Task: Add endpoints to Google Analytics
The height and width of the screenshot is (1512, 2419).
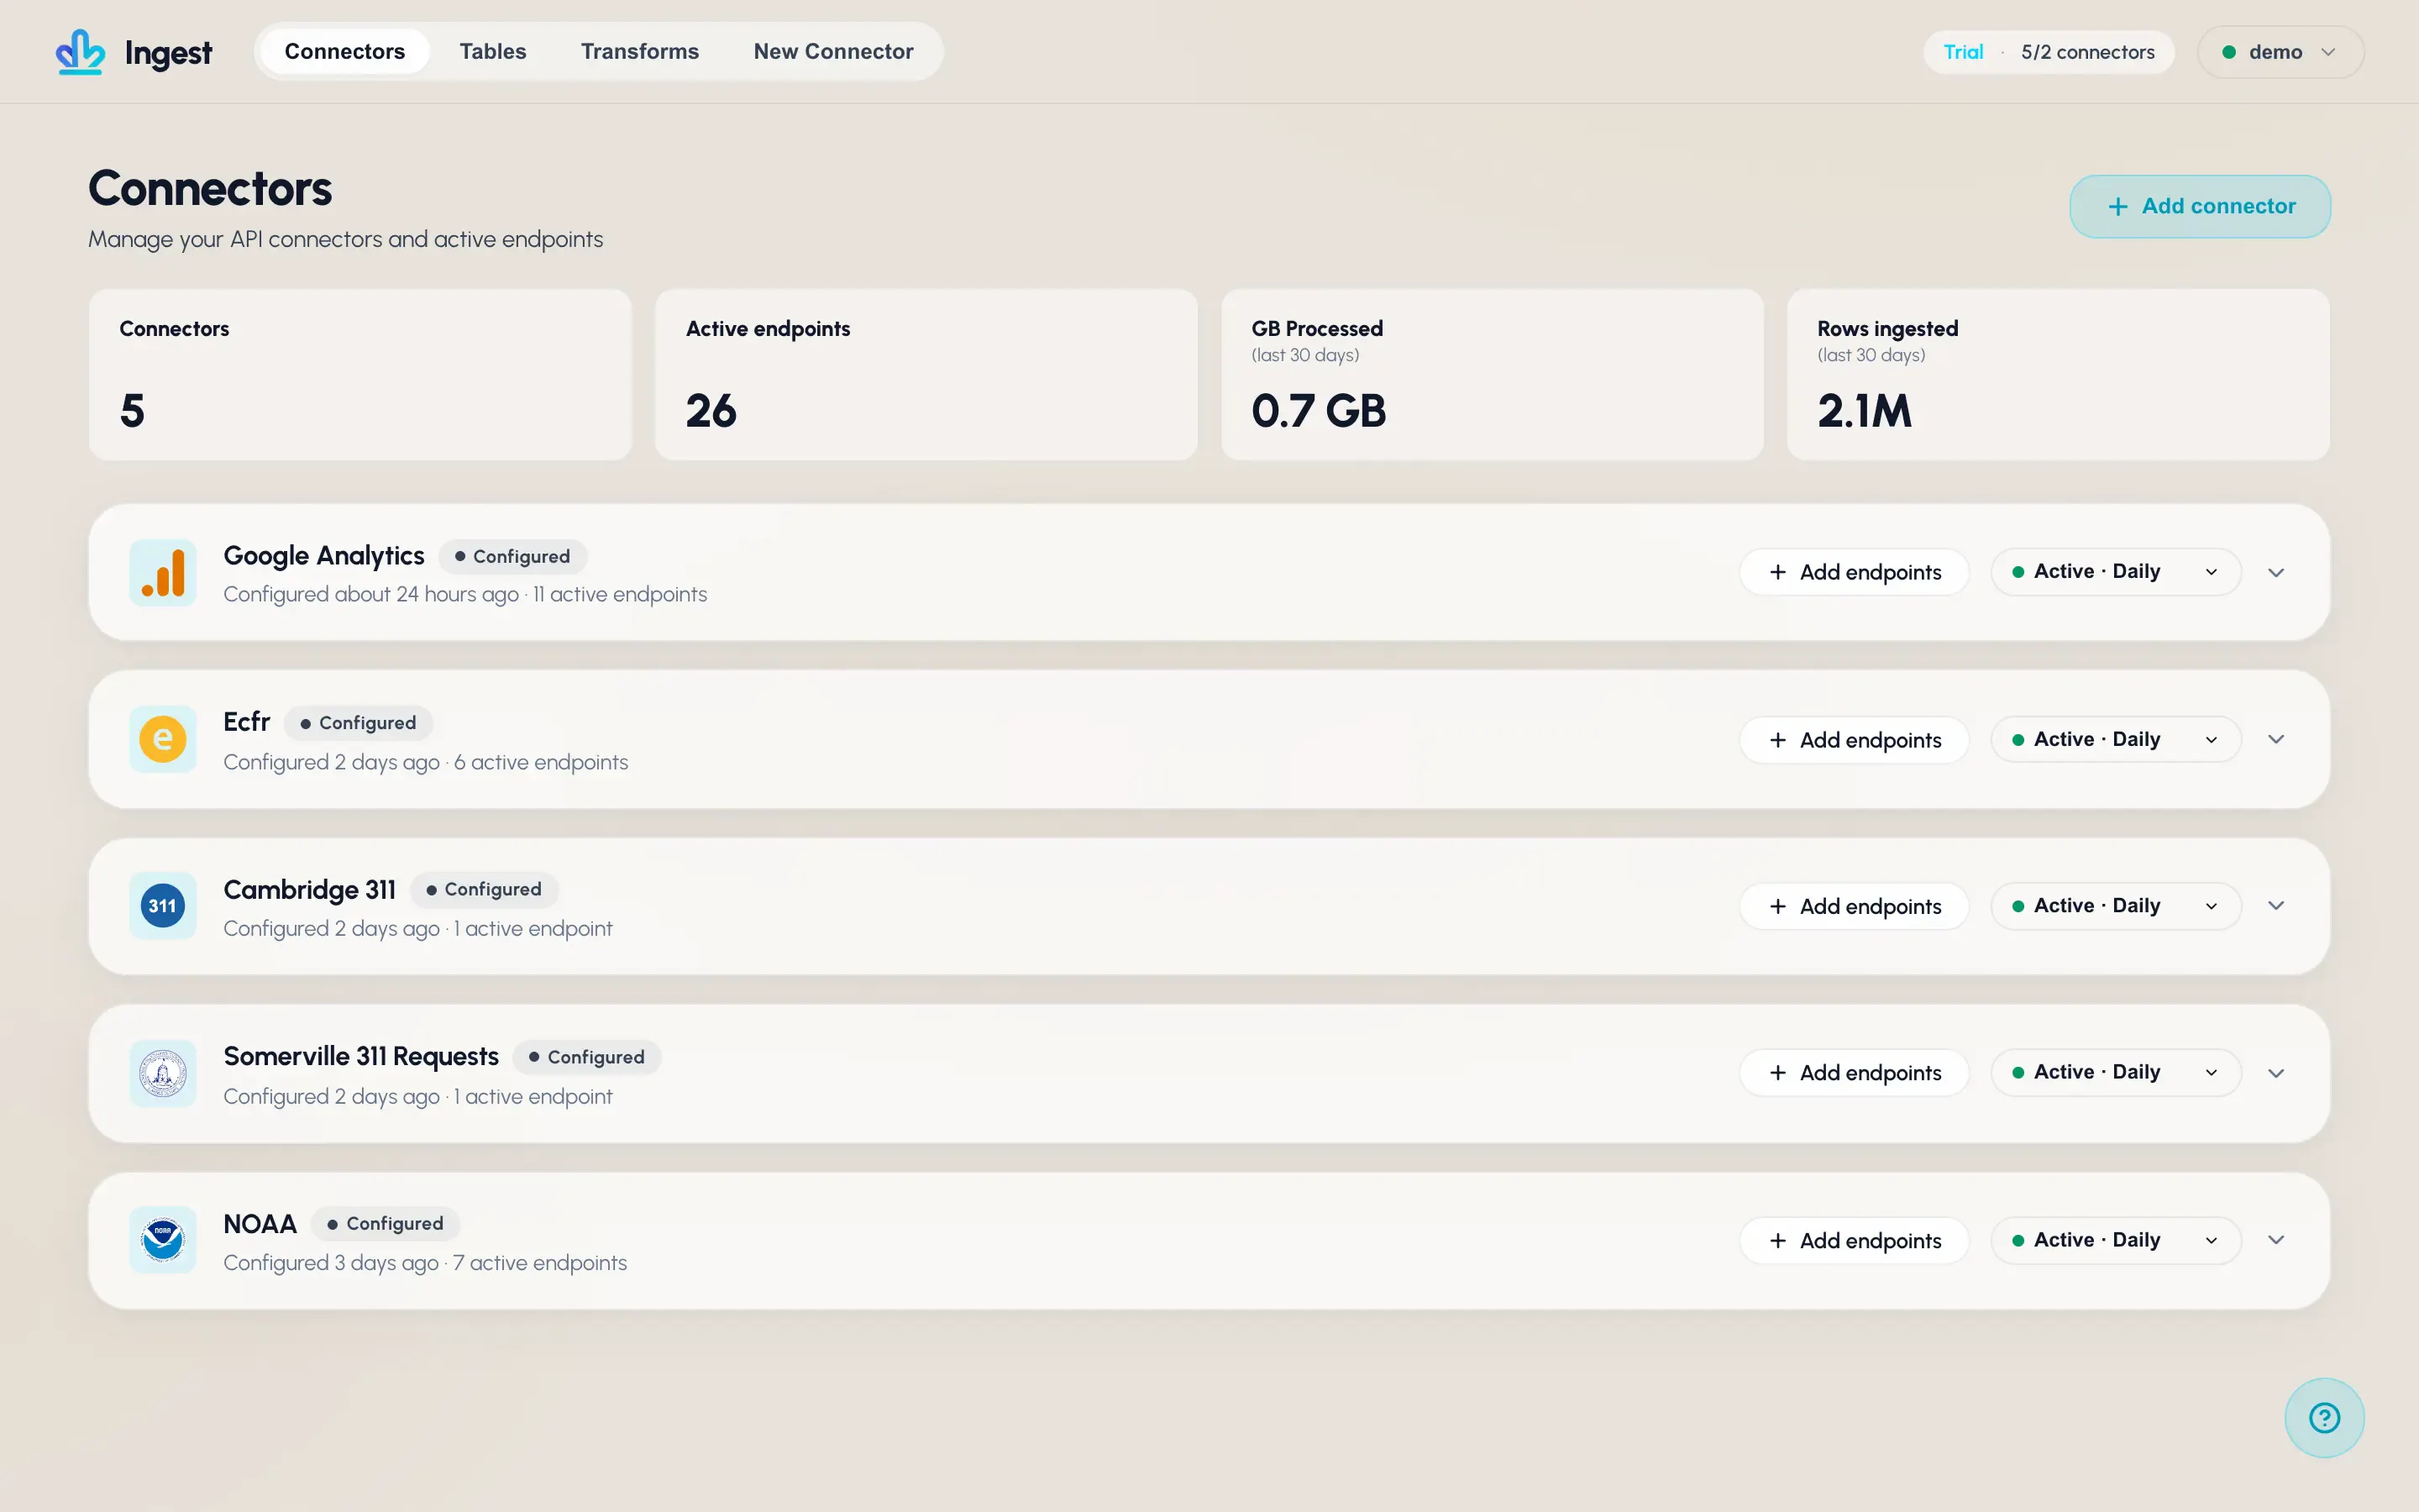Action: 1855,573
